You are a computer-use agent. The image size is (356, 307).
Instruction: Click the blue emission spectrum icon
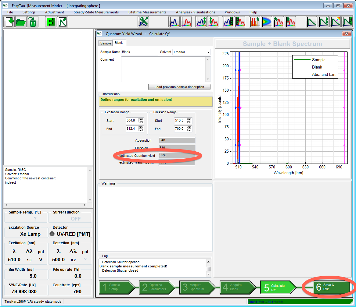174,22
